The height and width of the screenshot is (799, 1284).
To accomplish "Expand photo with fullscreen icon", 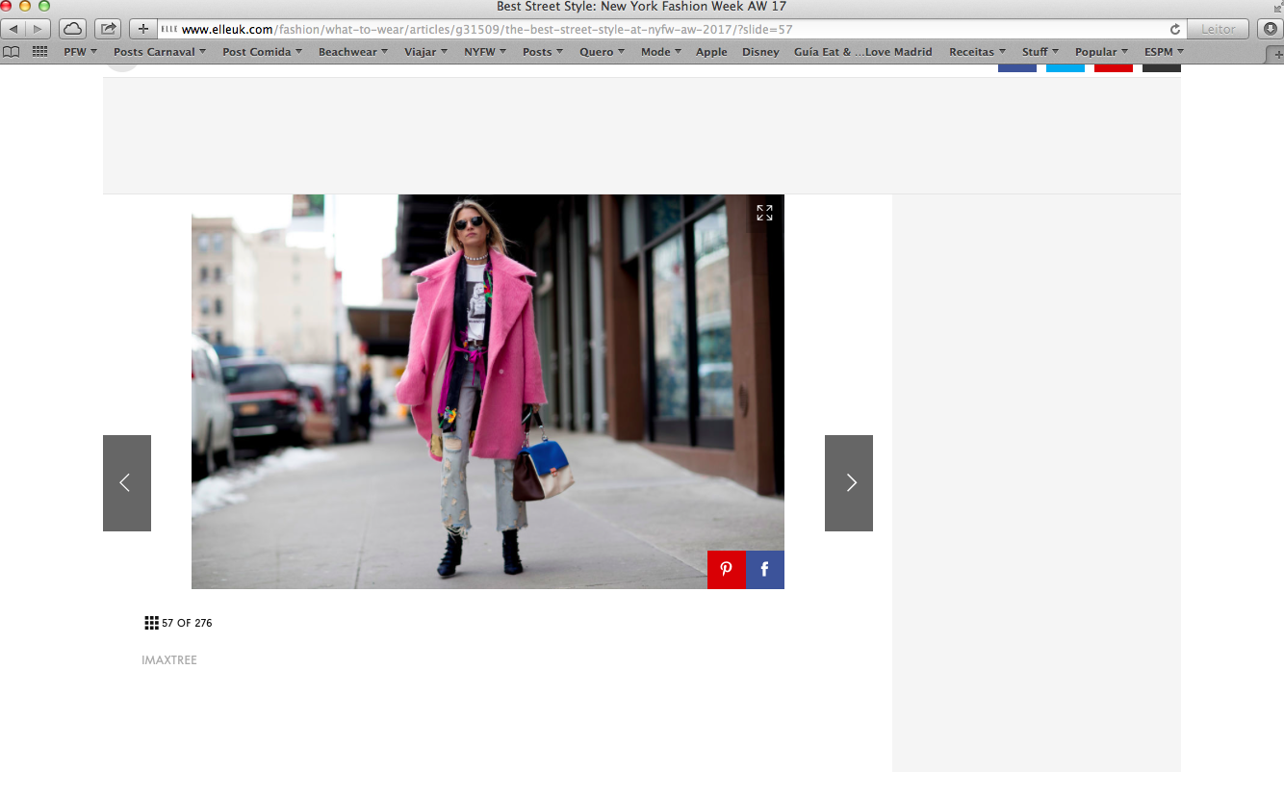I will click(764, 213).
